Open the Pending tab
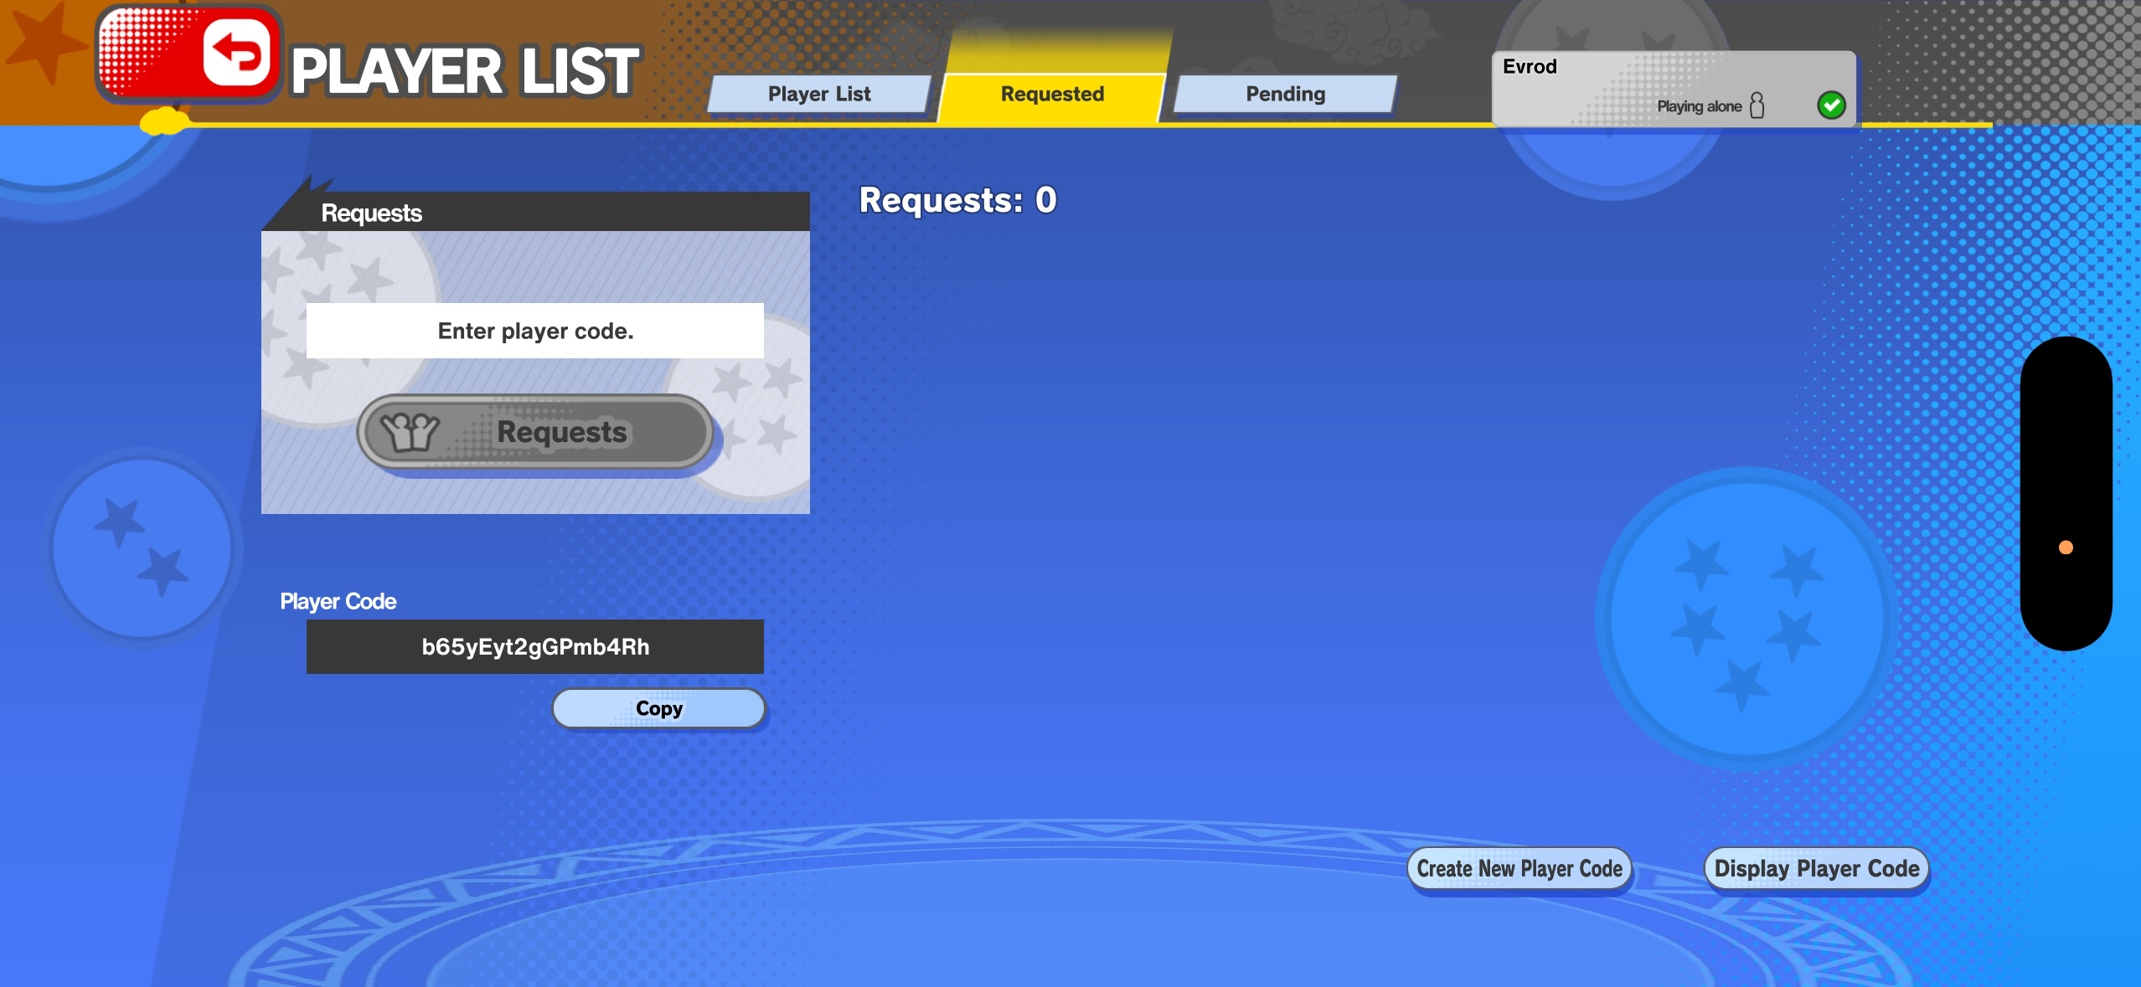The width and height of the screenshot is (2141, 987). tap(1285, 94)
